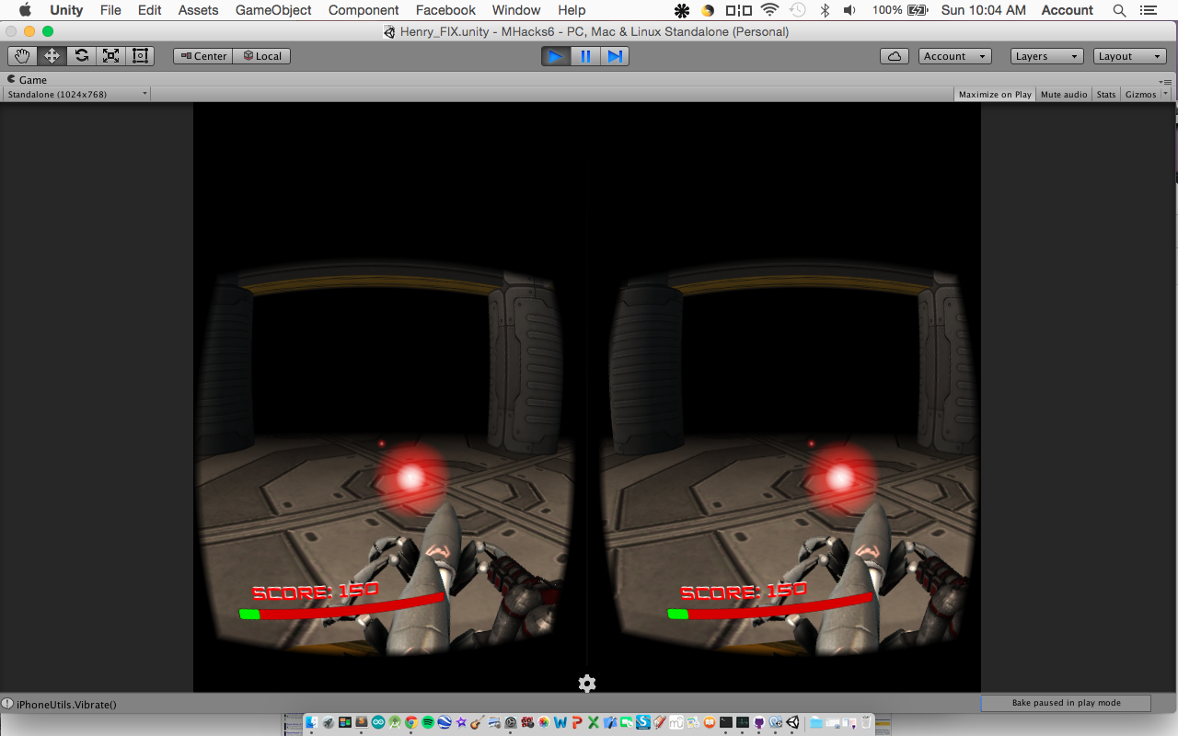The height and width of the screenshot is (736, 1178).
Task: Click the Bake paused in play mode progress bar
Action: click(1066, 703)
